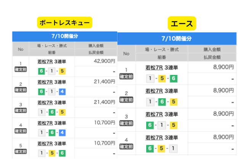This screenshot has width=244, height=167.
Task: Click blue boat number 4 in ボートレスキュー row 2
Action: click(x=62, y=92)
